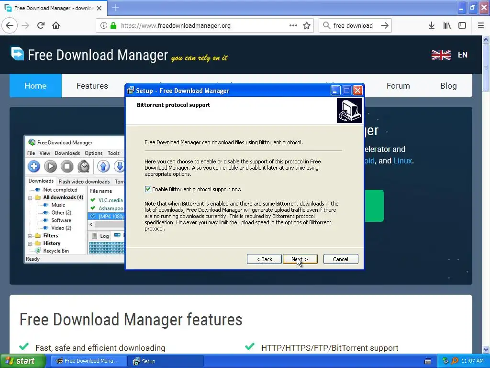Expand the All downloads tree node

point(30,198)
